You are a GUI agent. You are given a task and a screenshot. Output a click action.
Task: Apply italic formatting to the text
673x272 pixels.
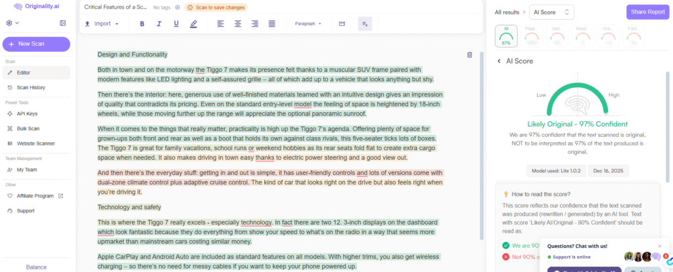158,24
